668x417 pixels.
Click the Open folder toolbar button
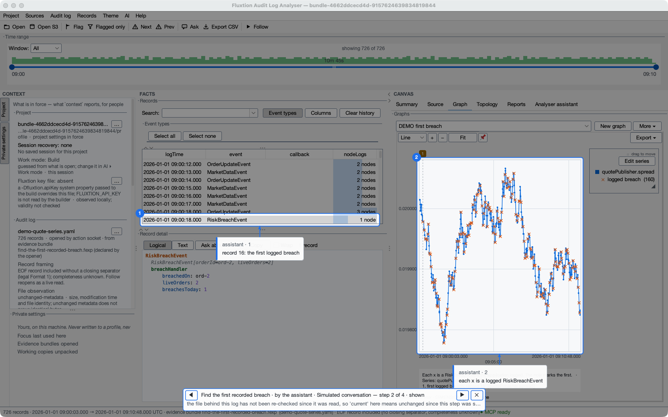(x=14, y=27)
